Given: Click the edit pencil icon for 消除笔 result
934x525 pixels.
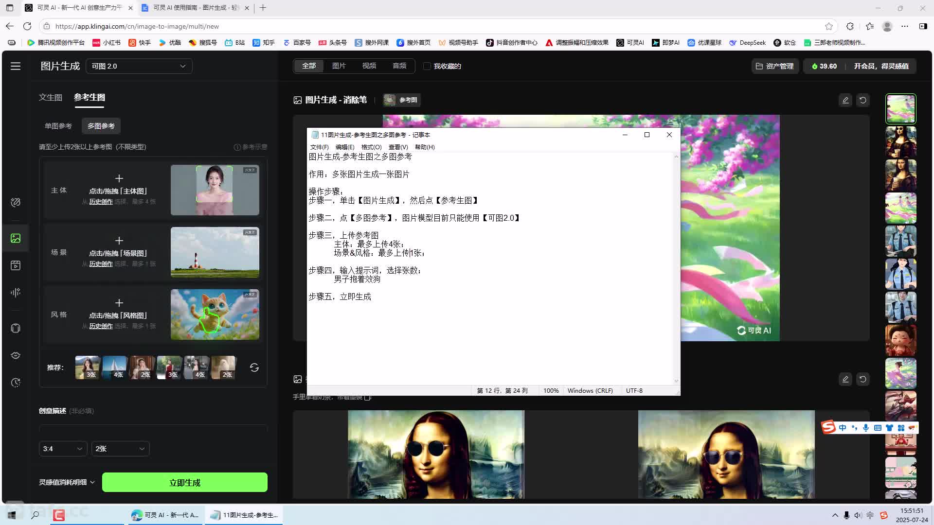Looking at the screenshot, I should tap(845, 100).
